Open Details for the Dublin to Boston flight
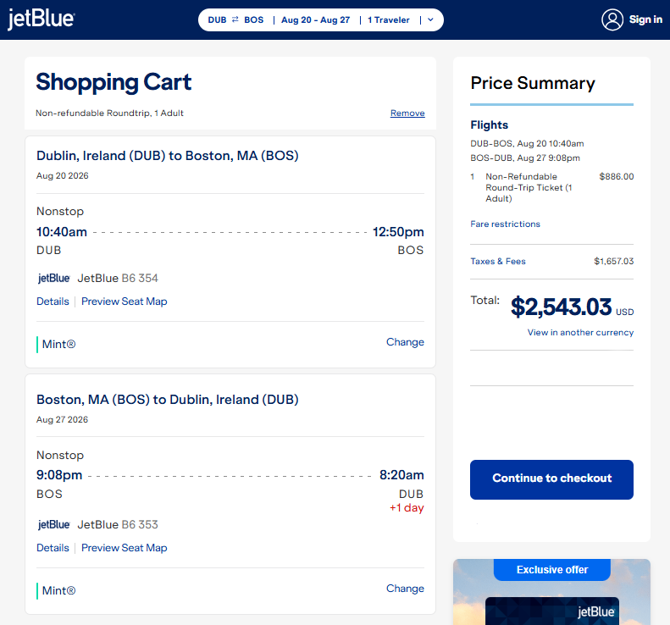The width and height of the screenshot is (670, 625). 53,301
